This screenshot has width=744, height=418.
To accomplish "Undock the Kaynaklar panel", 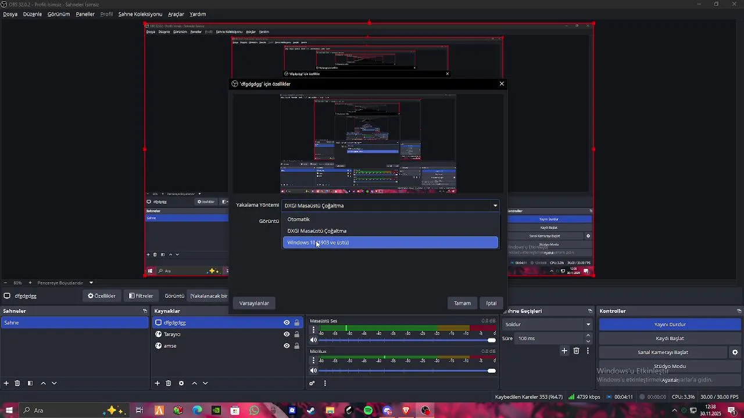I will [x=300, y=311].
